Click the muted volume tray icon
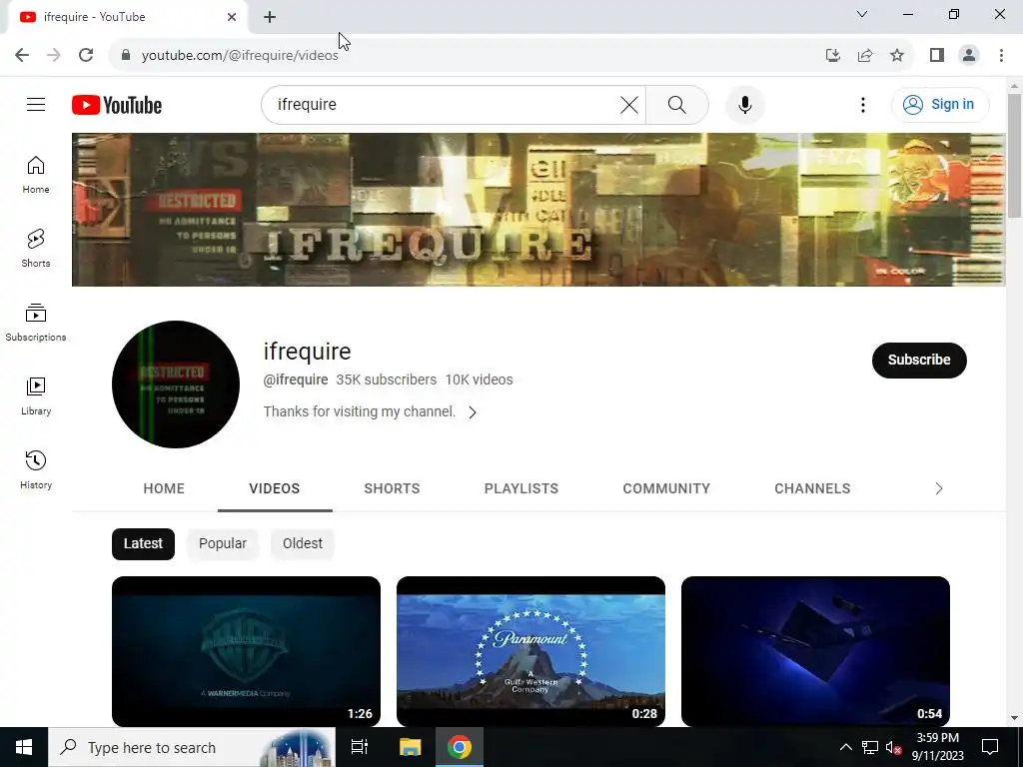This screenshot has width=1023, height=767. pos(893,747)
